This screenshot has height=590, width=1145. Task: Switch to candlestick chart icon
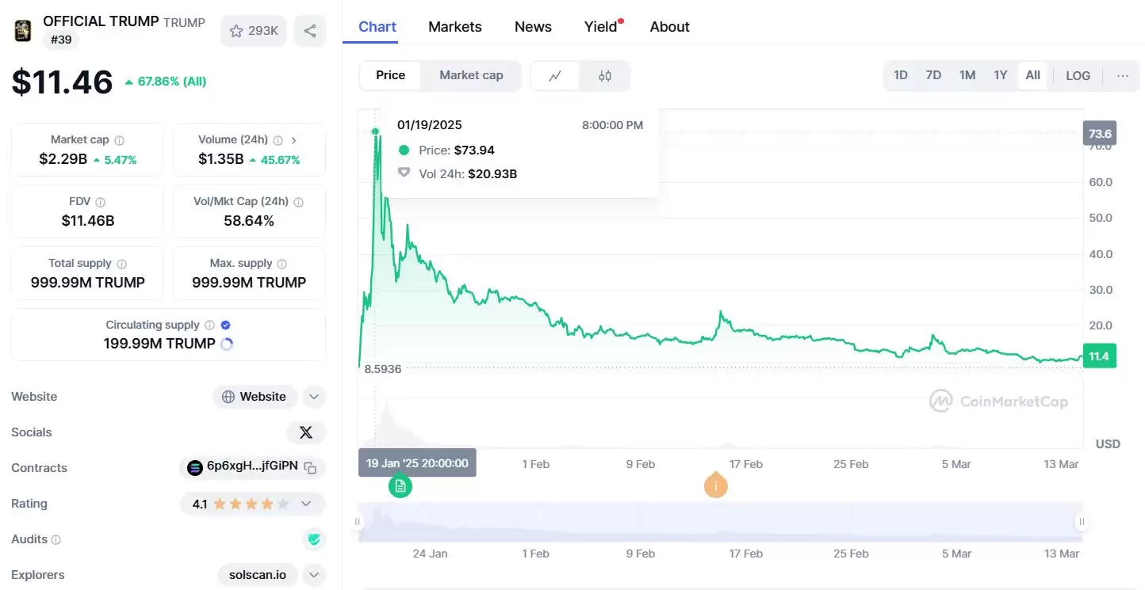605,76
